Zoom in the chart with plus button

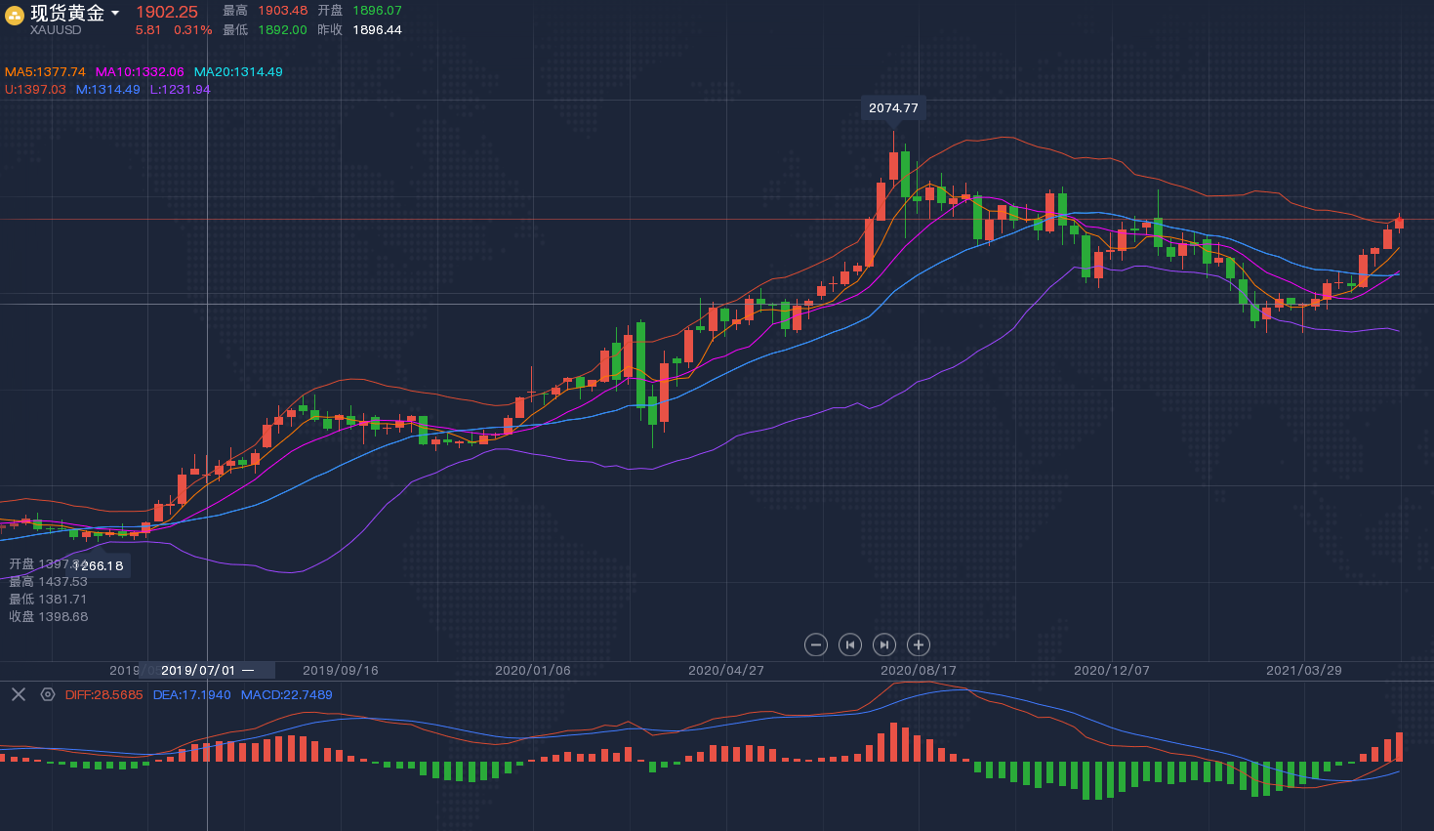(918, 644)
